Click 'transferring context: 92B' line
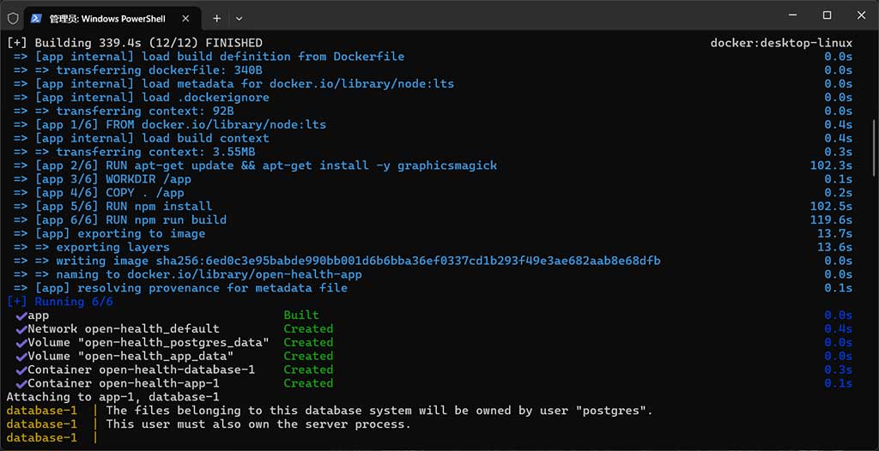 coord(124,111)
